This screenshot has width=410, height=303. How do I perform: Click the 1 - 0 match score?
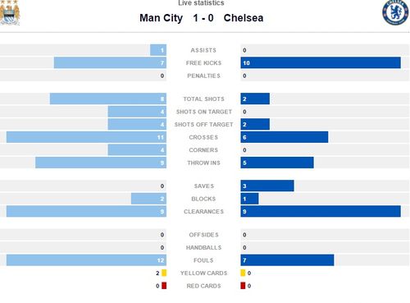(203, 18)
